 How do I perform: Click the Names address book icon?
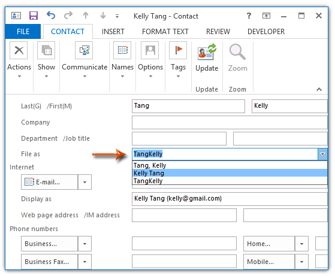tap(122, 50)
